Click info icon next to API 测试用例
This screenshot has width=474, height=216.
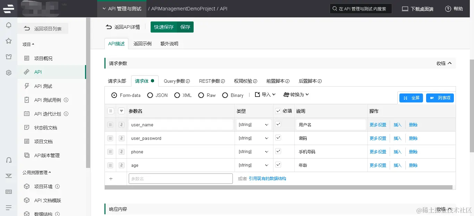click(x=66, y=100)
